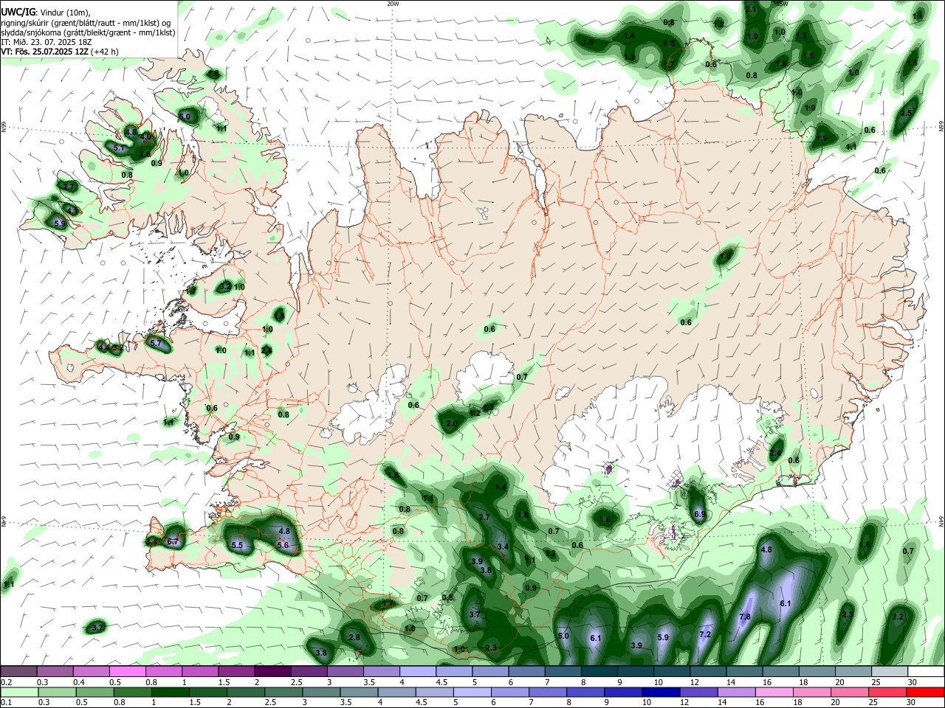The height and width of the screenshot is (708, 945).
Task: Select the light lavender snow legend swatch labeled 4
Action: [x=418, y=672]
